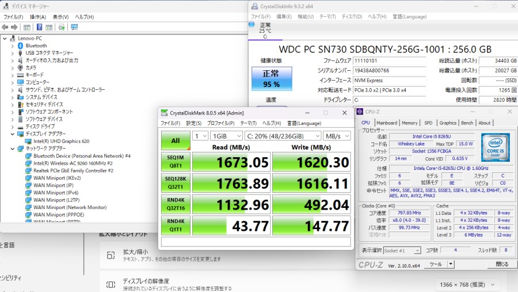Click the camera (カメラ) device icon

20,67
